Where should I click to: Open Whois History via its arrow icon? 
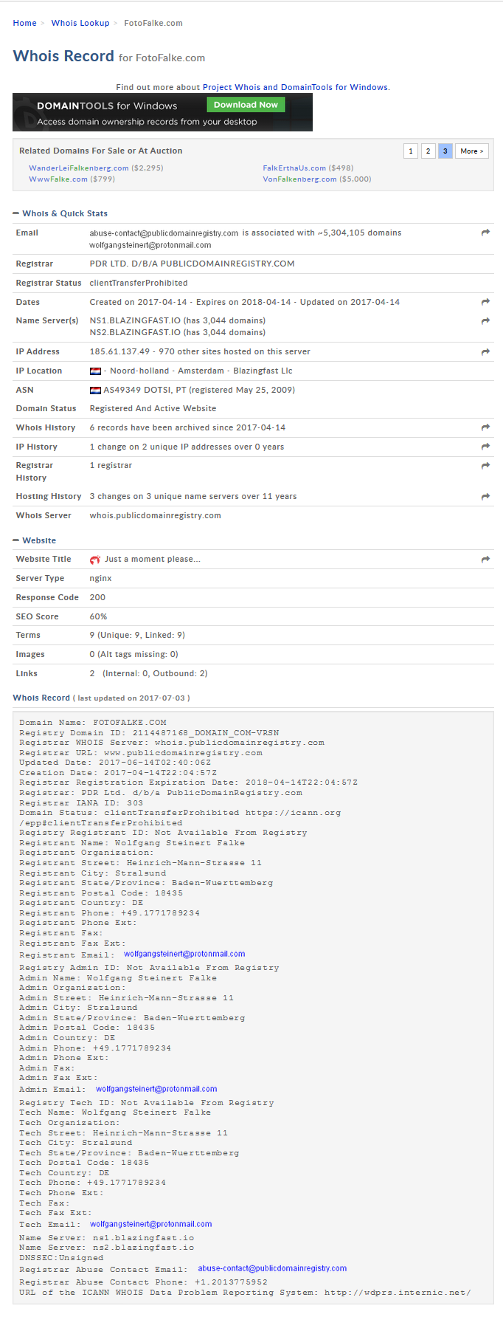(x=485, y=427)
